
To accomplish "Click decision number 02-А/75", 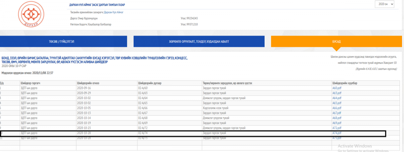I will pos(143,138).
